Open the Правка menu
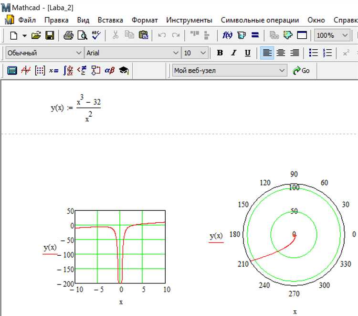This screenshot has width=358, height=316. pos(56,20)
